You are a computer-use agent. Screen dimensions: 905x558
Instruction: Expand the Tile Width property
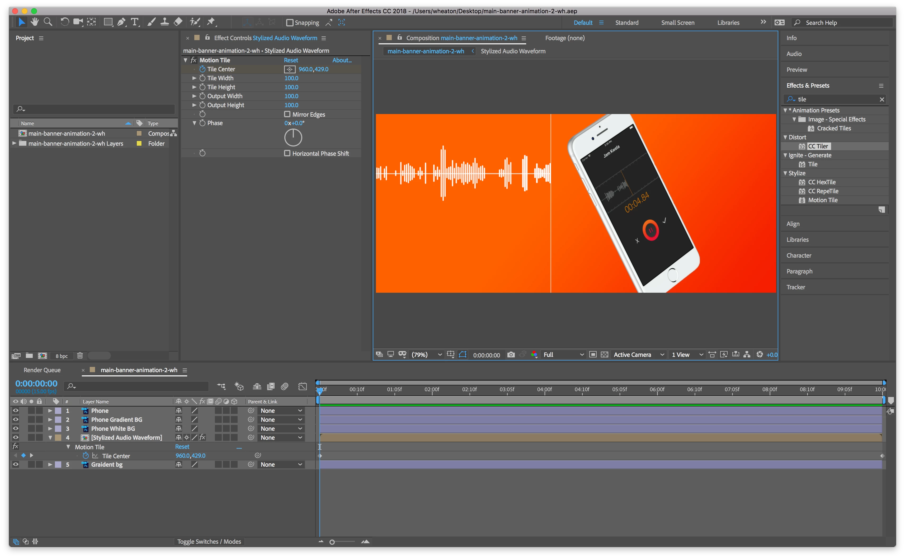click(x=194, y=78)
